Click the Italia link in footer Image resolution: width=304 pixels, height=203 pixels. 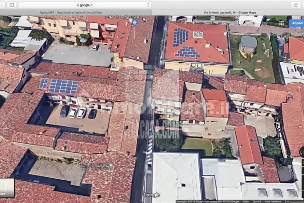(246, 202)
